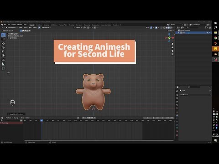Open the Object Mode dropdown
This screenshot has width=219, height=164.
point(12,28)
